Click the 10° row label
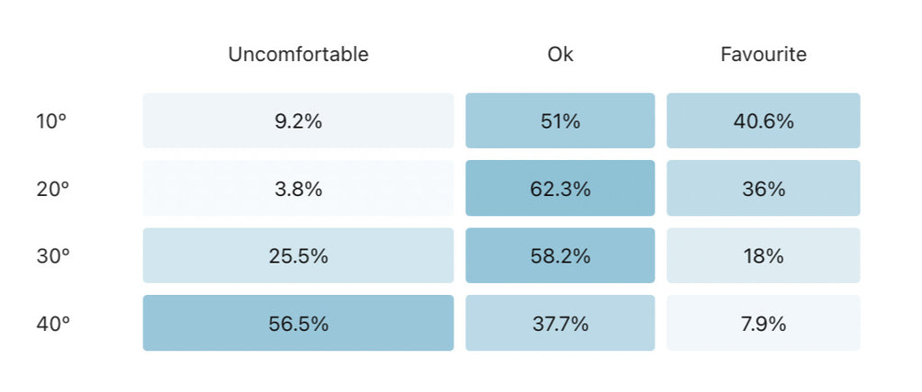 point(52,121)
